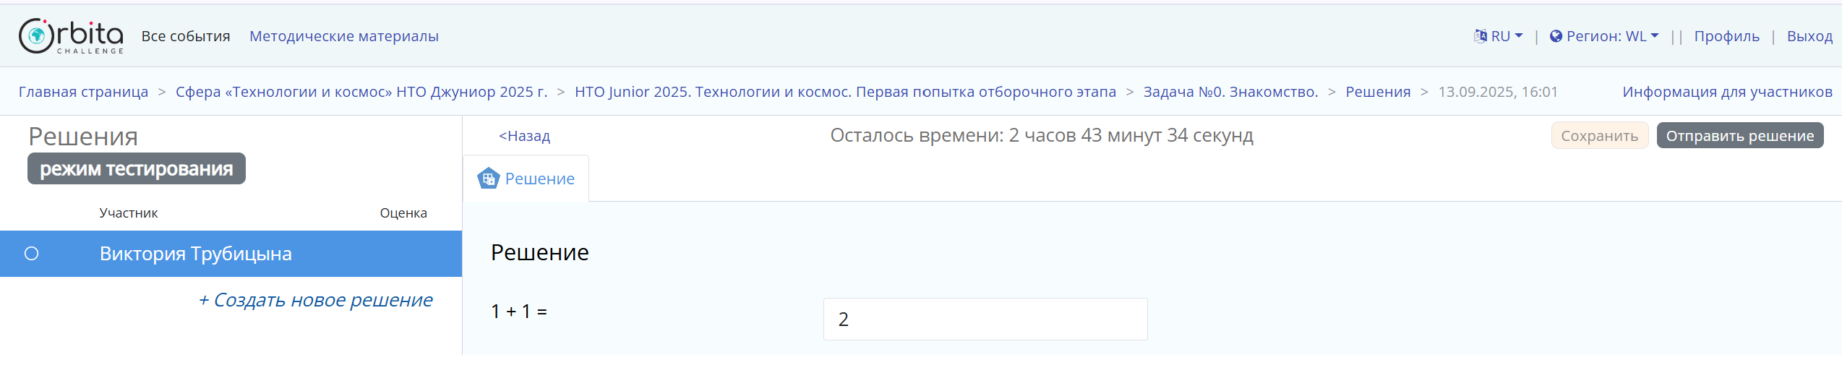
Task: Create a new solution via Создать новое решение
Action: coord(315,300)
